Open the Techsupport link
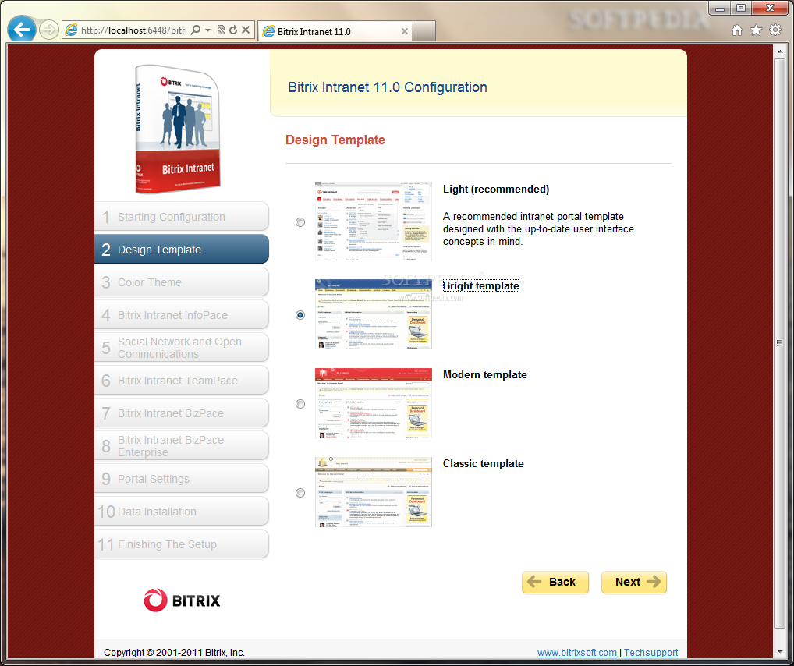 [x=650, y=652]
